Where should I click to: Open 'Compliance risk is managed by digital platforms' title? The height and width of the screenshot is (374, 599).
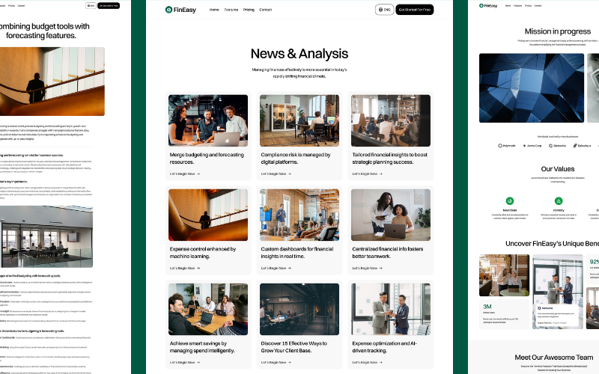(296, 159)
